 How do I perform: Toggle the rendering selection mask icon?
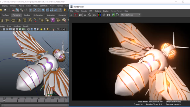pos(56,10)
